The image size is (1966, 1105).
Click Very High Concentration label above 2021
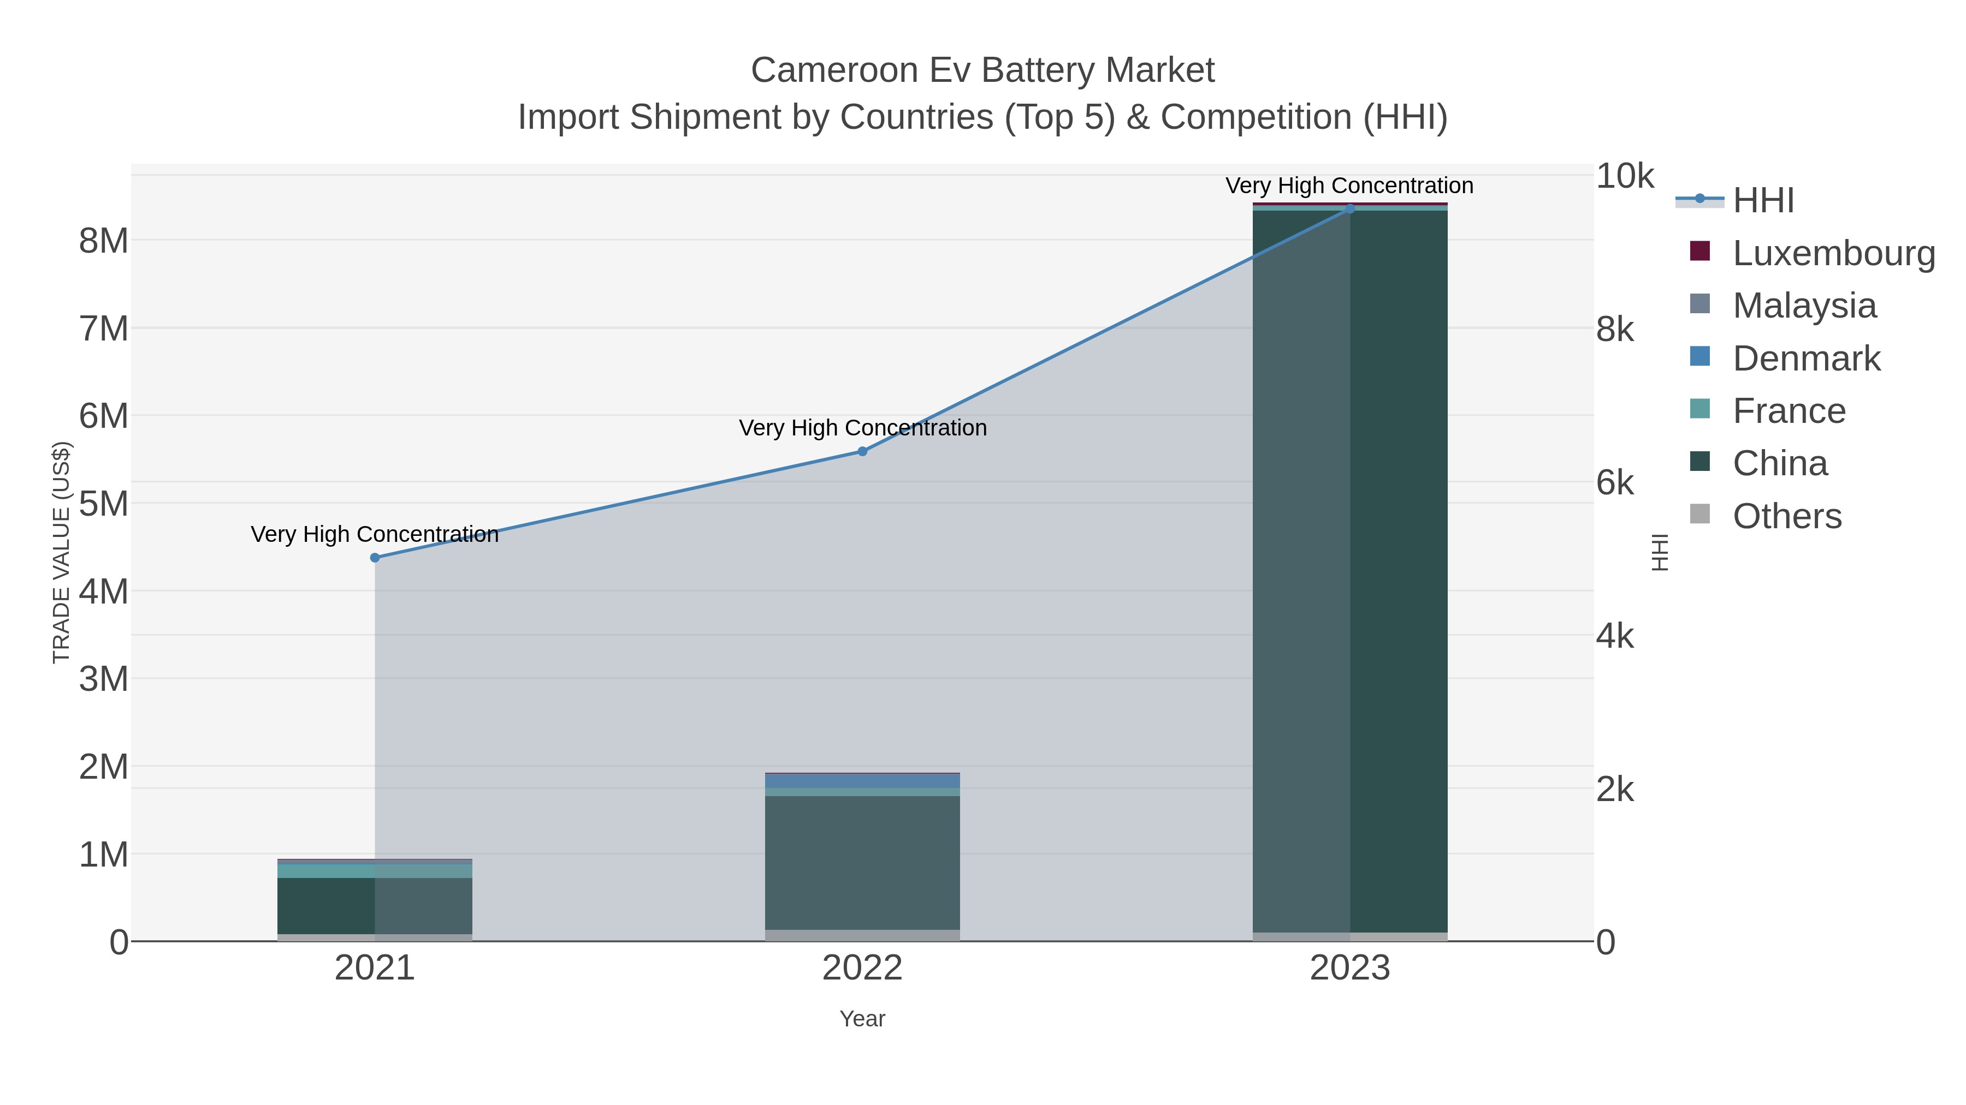[x=375, y=534]
